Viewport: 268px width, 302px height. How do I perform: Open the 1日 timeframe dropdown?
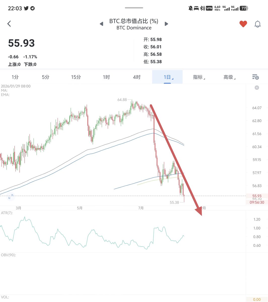click(x=167, y=77)
